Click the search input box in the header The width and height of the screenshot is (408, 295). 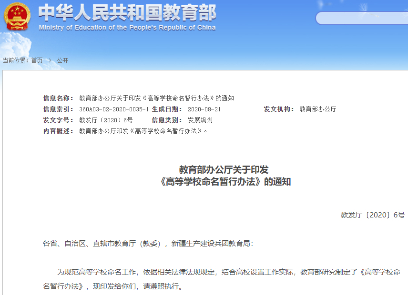(x=362, y=18)
